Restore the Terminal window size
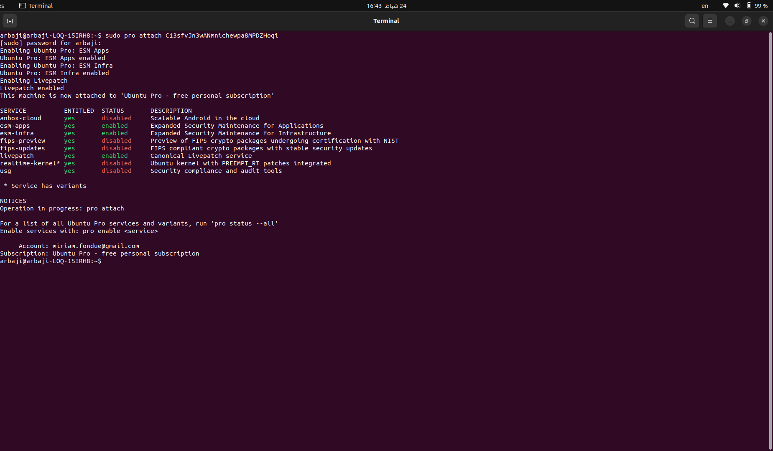773x451 pixels. point(746,21)
